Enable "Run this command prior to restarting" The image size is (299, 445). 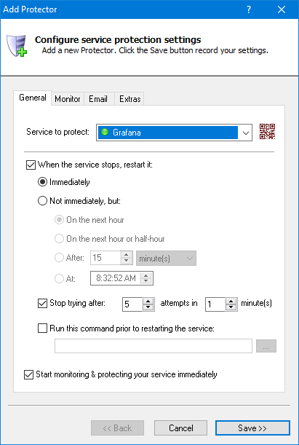(42, 328)
